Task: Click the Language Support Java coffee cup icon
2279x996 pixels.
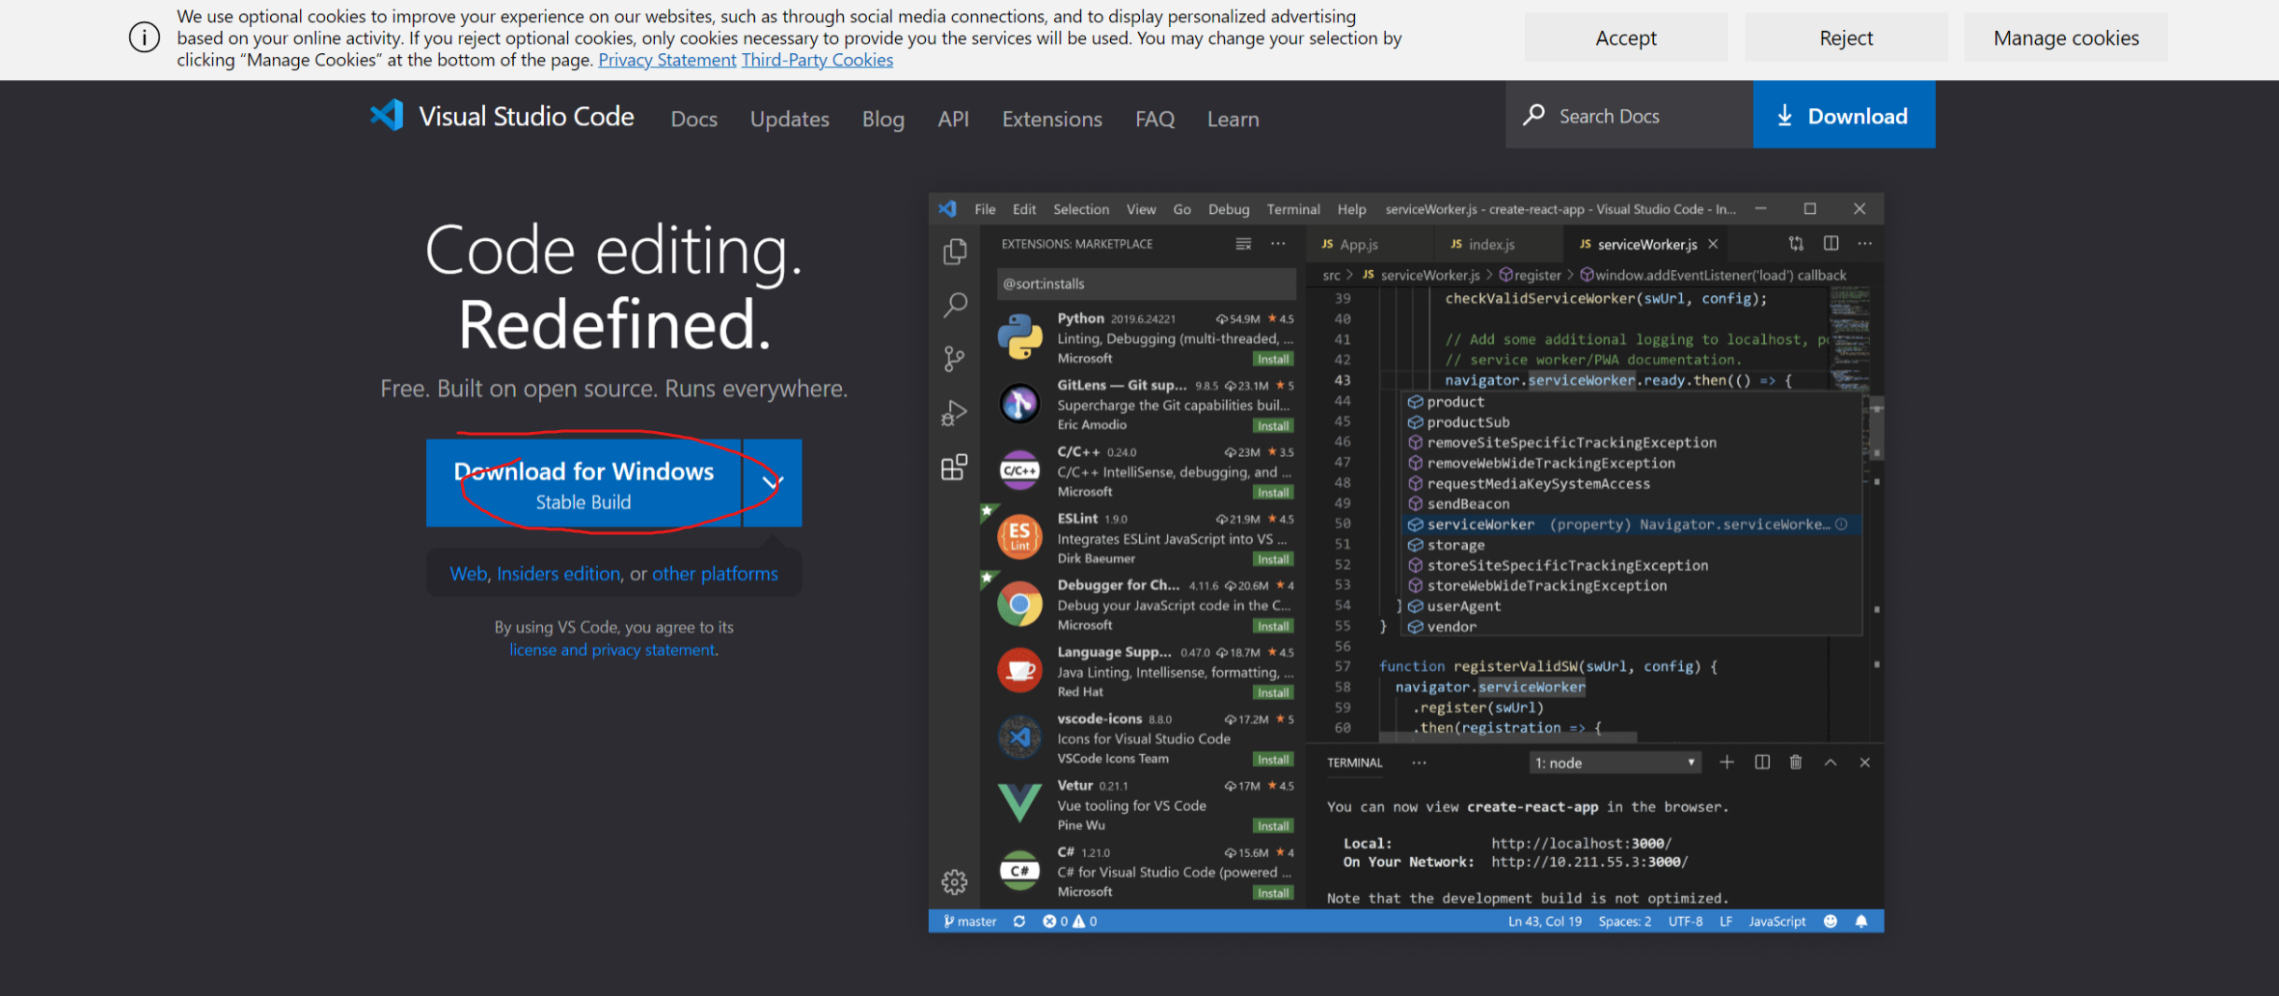Action: coord(1019,671)
